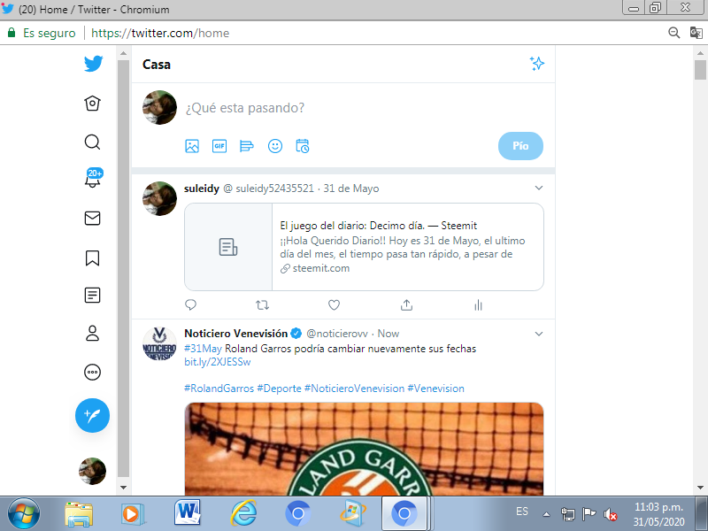Open the Noticiero Venevisión profile name
Screen dimensions: 708x531
tap(235, 334)
